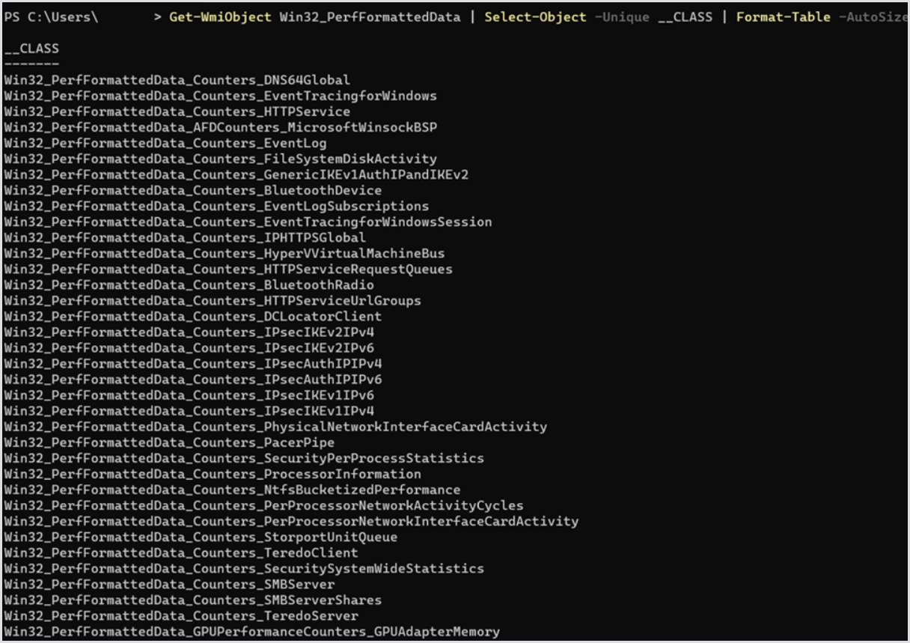Click the Format-Table cmdlet in the command
Viewport: 910px width, 643px height.
[783, 16]
